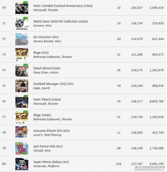Open Metal Gear Solid HD Collection cover art
Viewport: 167px width, 172px height.
(x=22, y=23)
